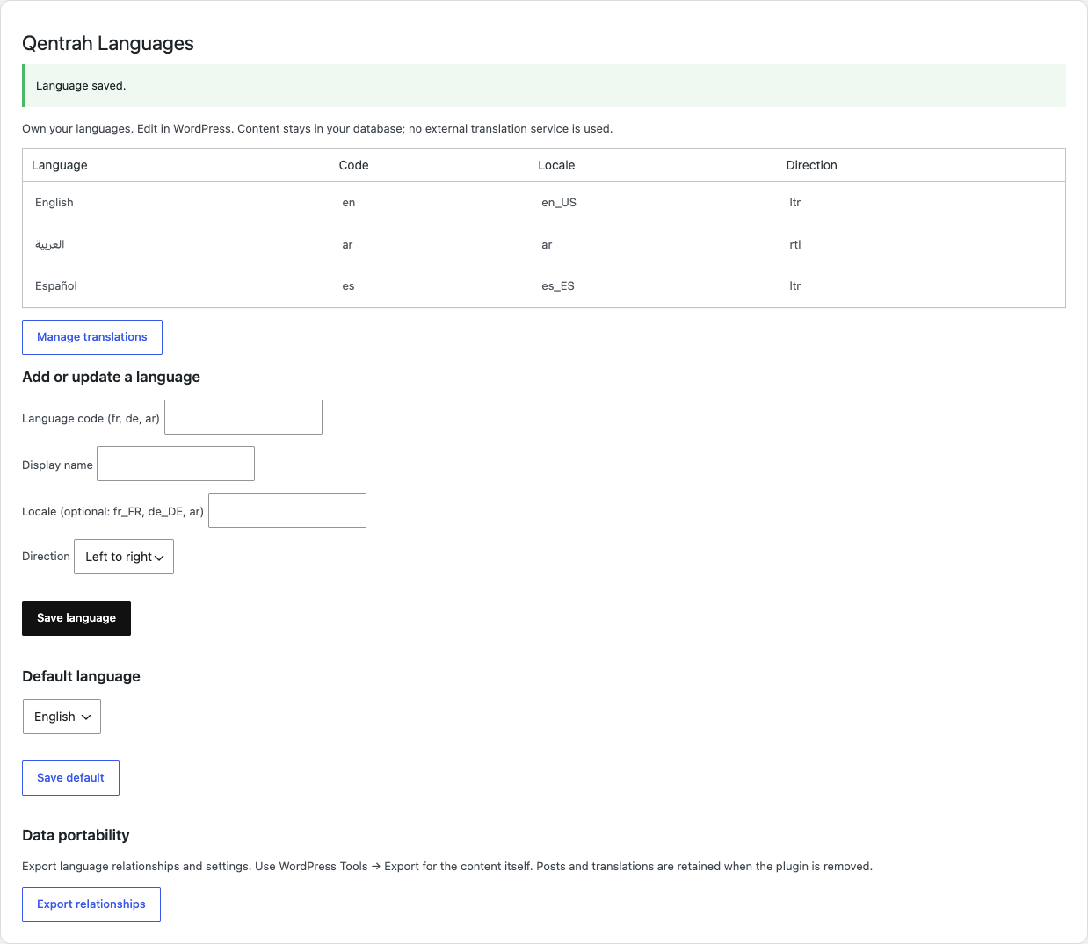The image size is (1088, 944).
Task: Select the English row in languages table
Action: (544, 203)
